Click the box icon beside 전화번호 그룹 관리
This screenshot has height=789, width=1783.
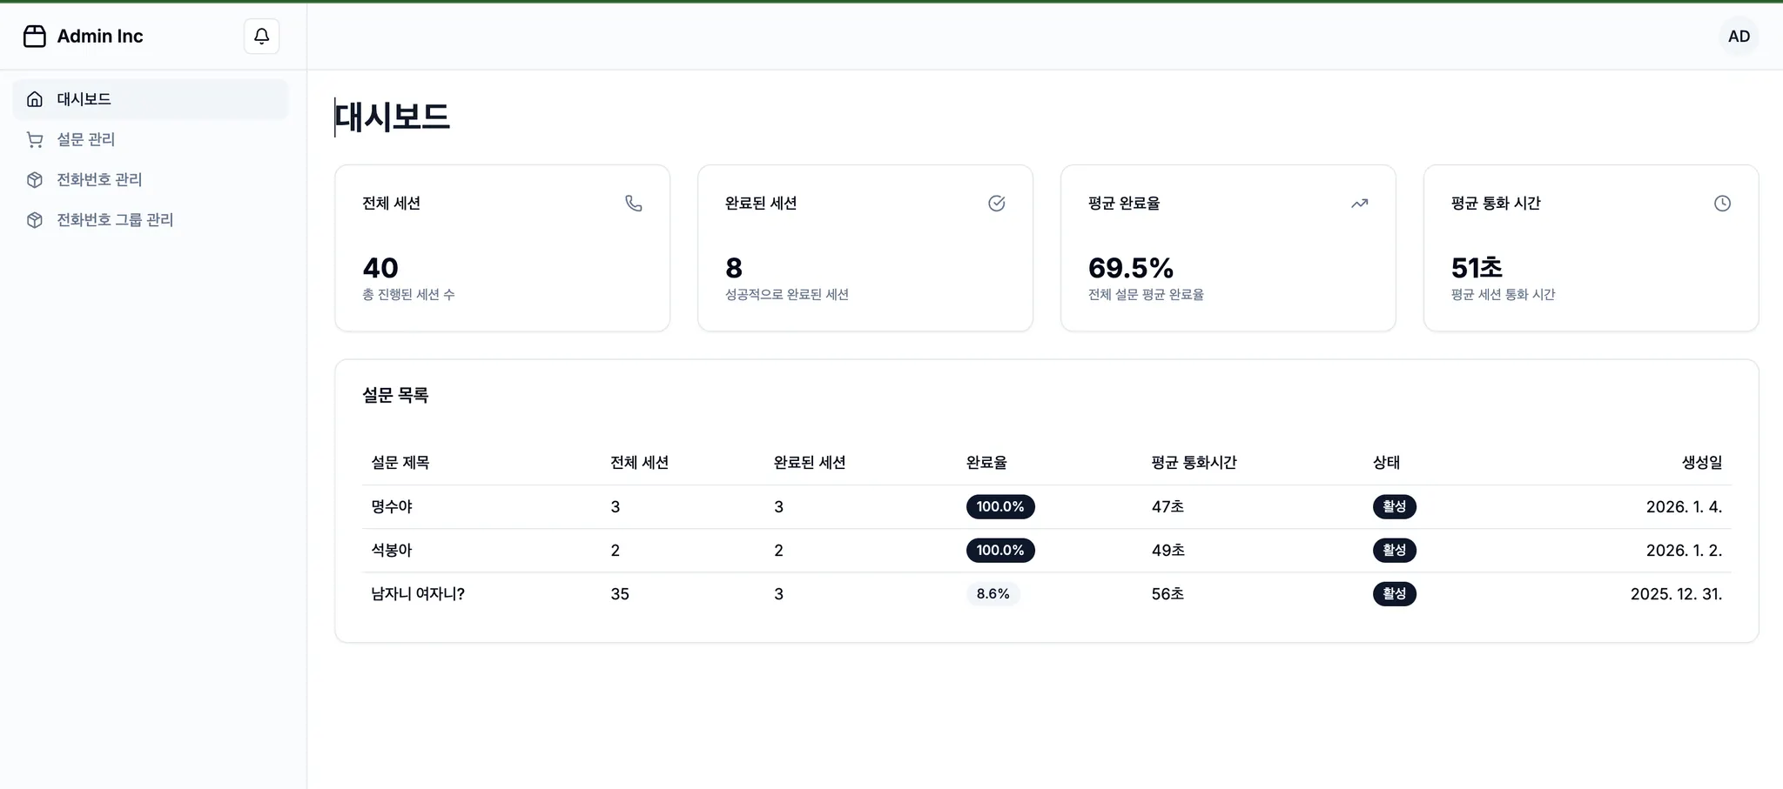[35, 220]
